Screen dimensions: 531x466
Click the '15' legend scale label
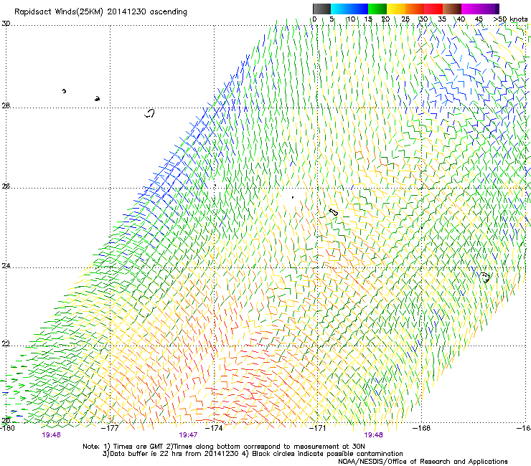pos(368,19)
